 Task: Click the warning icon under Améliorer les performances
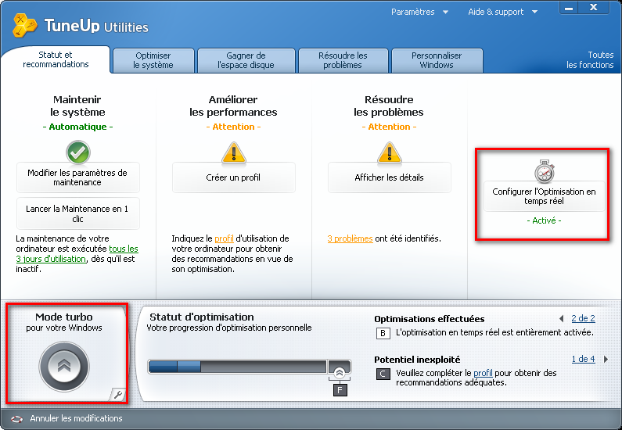pos(234,153)
